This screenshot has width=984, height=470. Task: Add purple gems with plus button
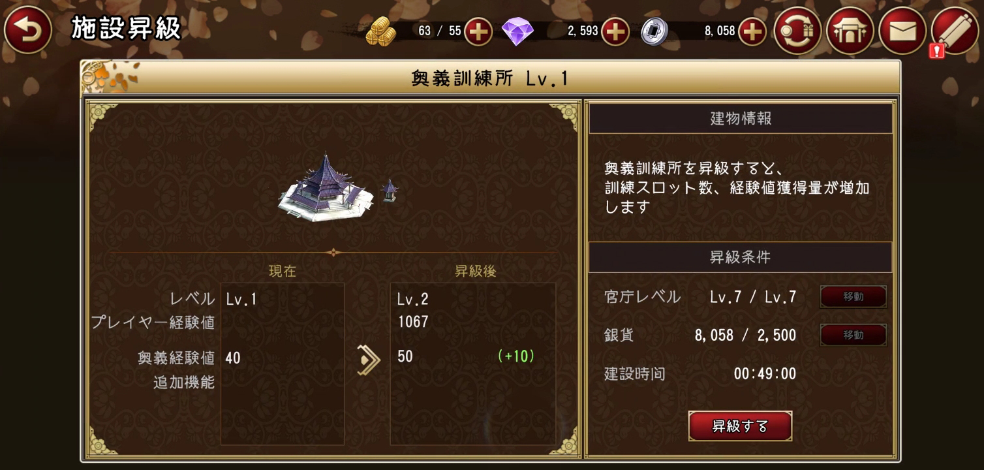point(615,31)
